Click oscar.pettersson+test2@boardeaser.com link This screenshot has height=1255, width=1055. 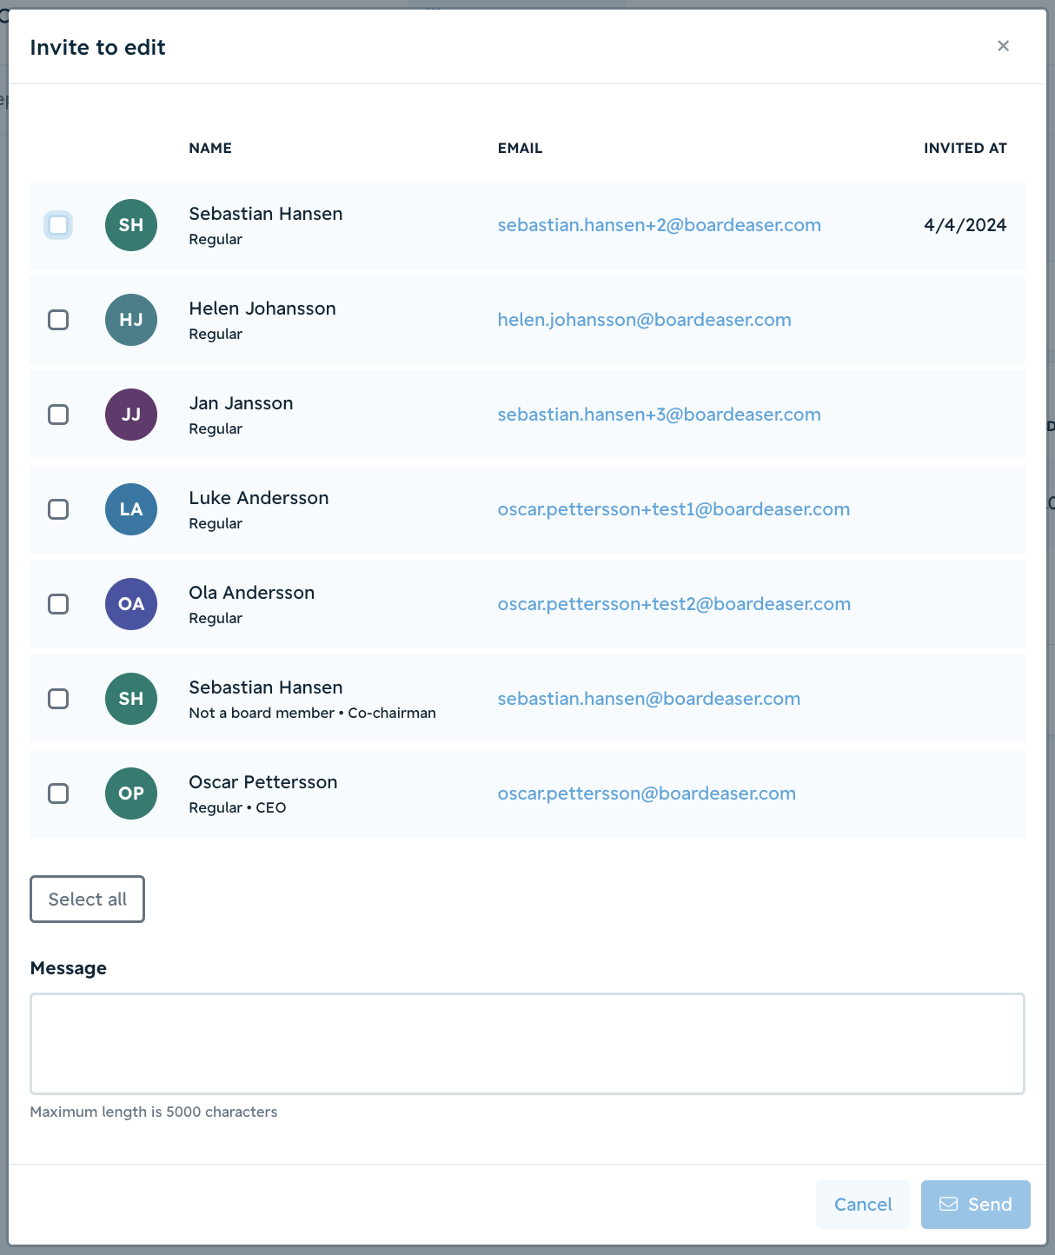click(673, 604)
